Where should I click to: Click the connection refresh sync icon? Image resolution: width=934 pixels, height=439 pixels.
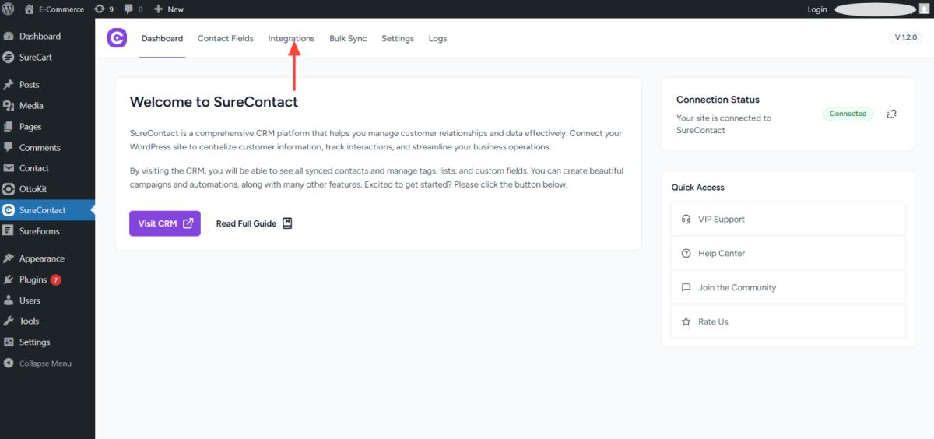point(891,114)
